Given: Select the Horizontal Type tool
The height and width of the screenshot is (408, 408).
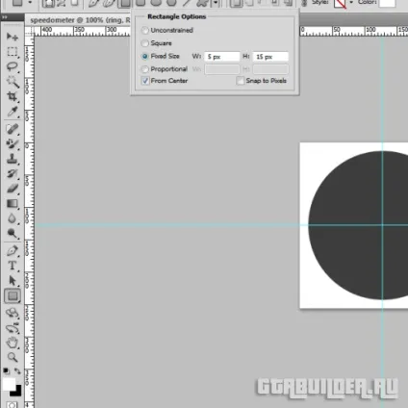Looking at the screenshot, I should point(13,266).
